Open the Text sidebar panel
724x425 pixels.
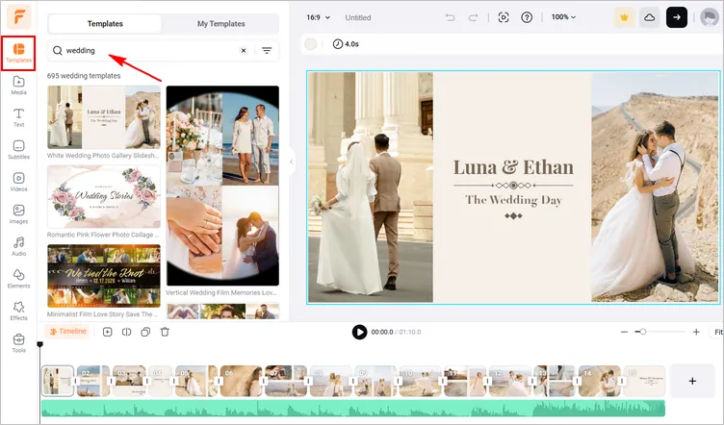point(18,118)
